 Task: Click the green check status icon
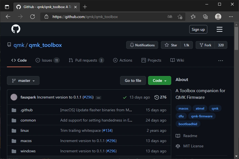coord(125,97)
